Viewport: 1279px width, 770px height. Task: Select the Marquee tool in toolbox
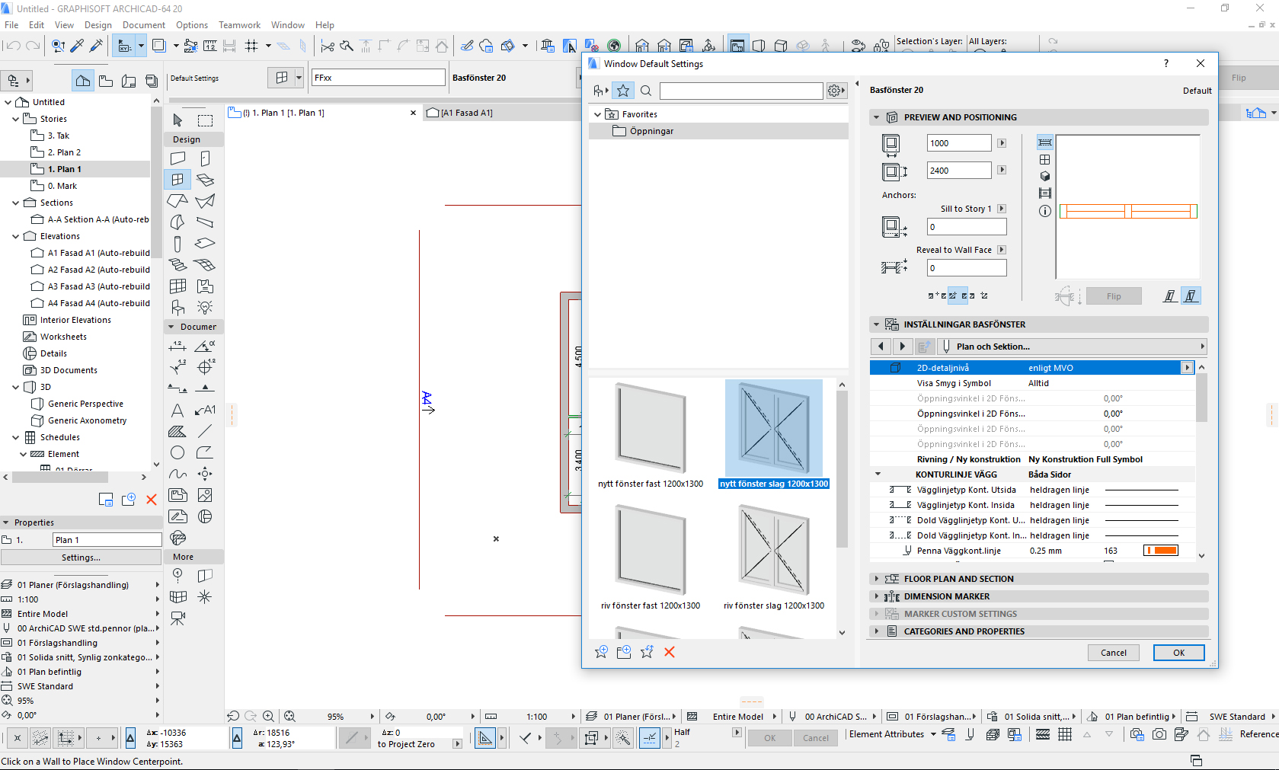click(205, 120)
